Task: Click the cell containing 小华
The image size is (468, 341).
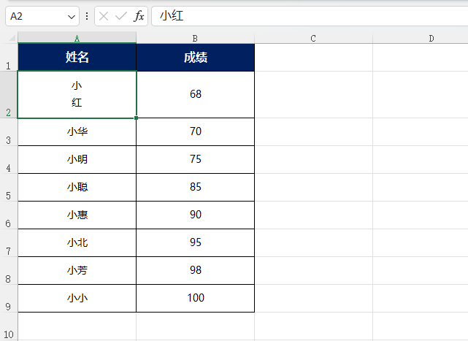Action: coord(77,132)
